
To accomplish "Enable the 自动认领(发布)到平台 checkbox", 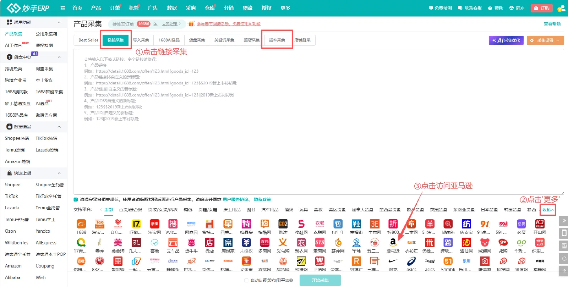I will pyautogui.click(x=246, y=280).
